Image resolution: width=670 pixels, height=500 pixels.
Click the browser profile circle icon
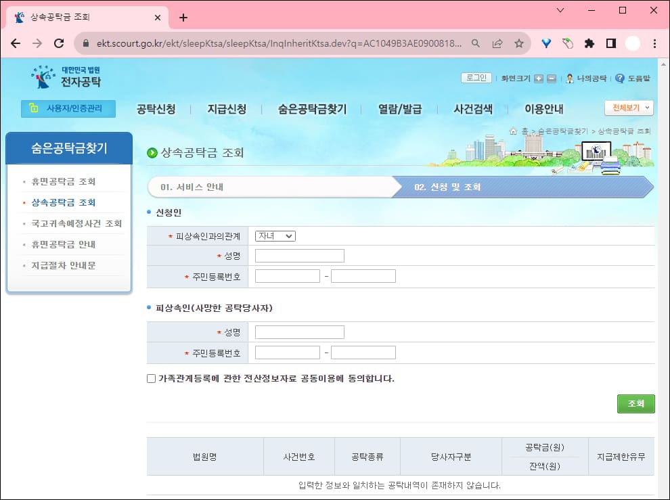632,43
